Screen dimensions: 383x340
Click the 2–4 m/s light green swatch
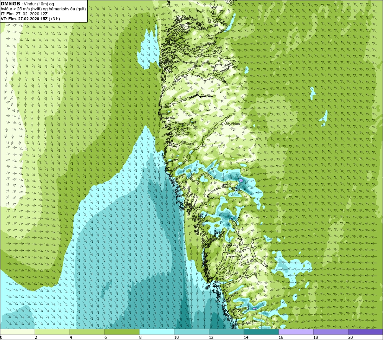tap(52, 332)
